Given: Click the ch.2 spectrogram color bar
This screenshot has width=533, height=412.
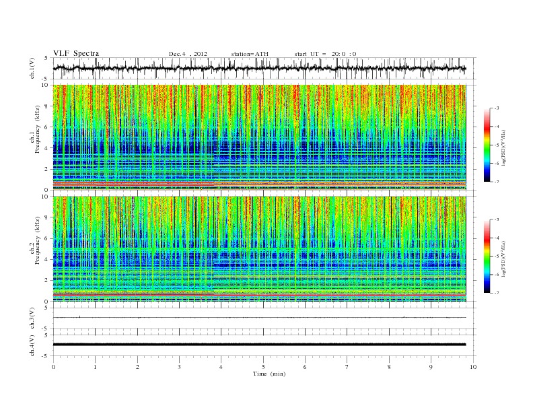Looking at the screenshot, I should [487, 256].
